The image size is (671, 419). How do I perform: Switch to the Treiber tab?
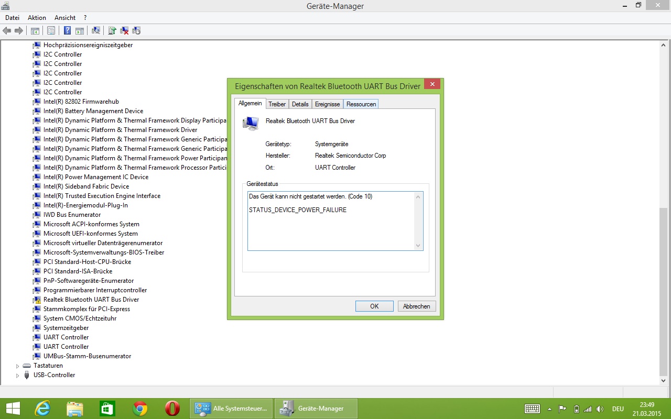click(277, 104)
